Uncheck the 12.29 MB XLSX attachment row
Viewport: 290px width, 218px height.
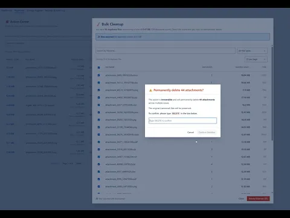coord(98,171)
